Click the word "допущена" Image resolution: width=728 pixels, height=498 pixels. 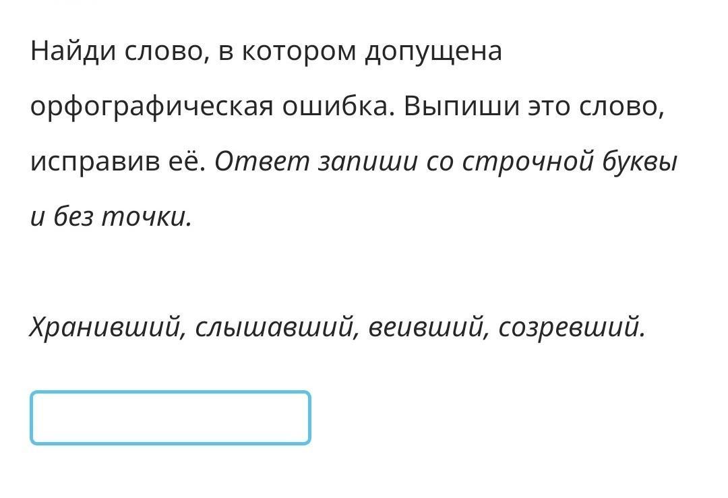433,52
